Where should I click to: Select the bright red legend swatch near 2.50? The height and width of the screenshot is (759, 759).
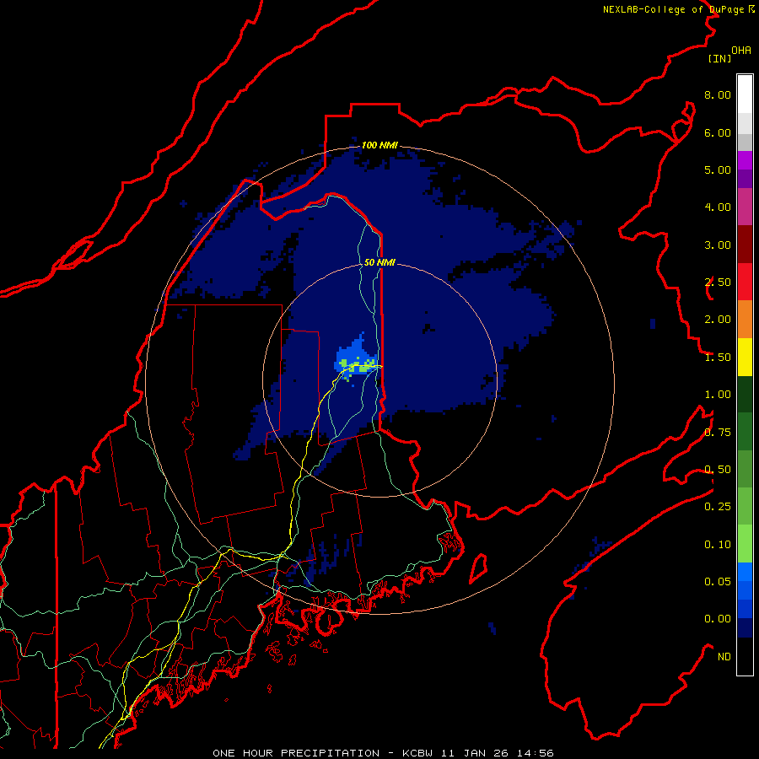tap(745, 283)
